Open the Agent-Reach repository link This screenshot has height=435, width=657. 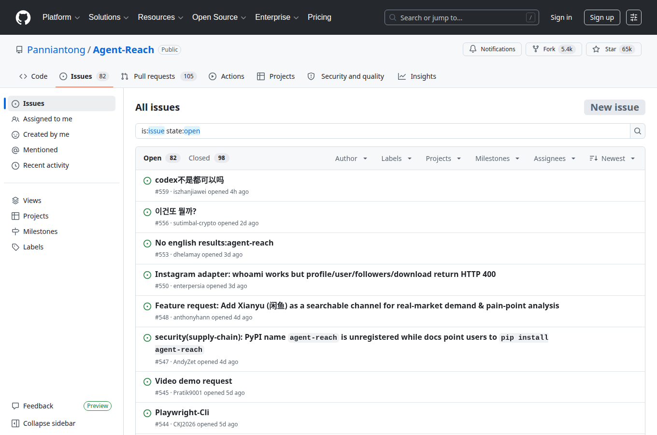123,50
